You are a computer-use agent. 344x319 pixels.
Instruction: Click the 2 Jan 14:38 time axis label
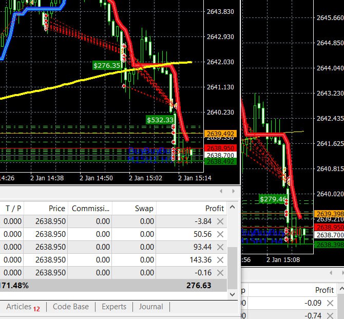tap(47, 178)
